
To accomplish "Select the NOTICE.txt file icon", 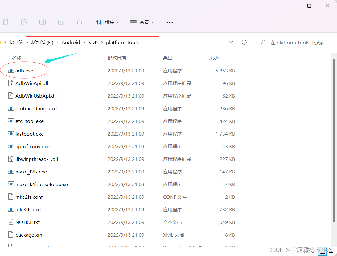I will click(x=11, y=222).
